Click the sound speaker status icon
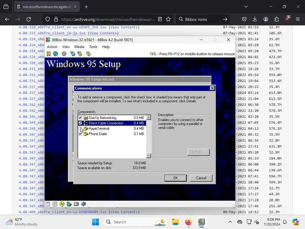 pyautogui.click(x=83, y=204)
